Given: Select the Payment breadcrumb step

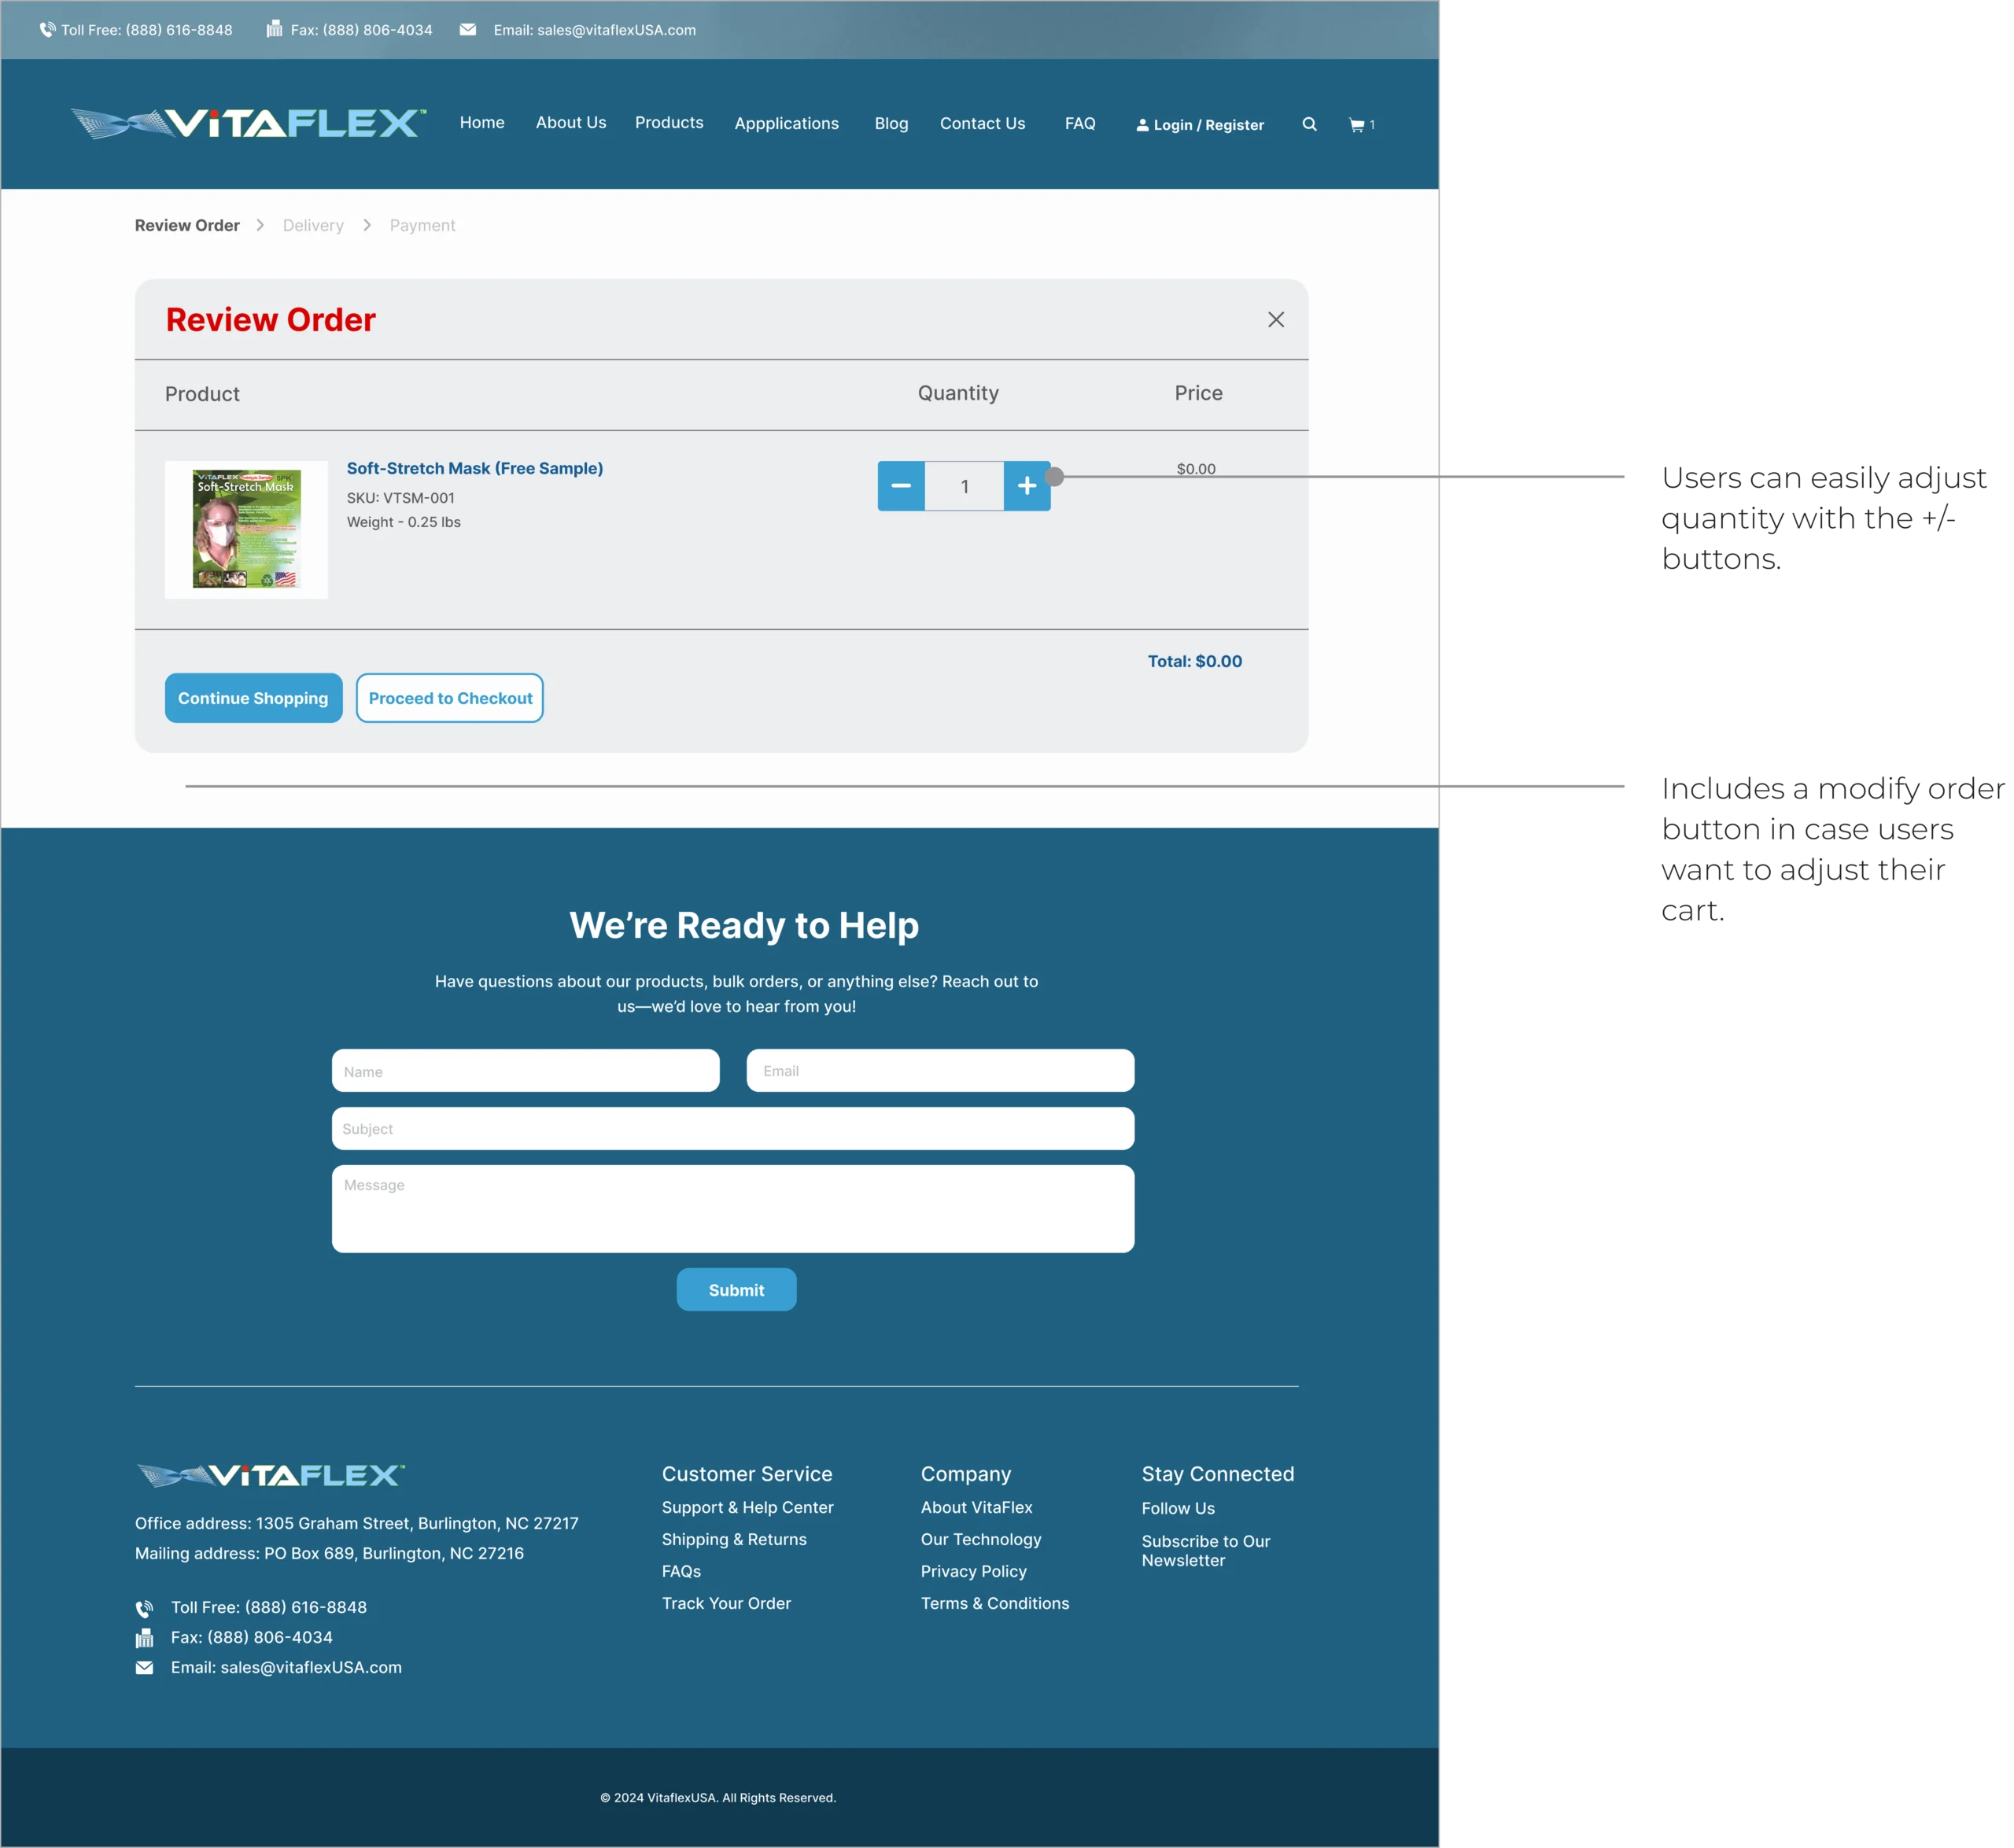Looking at the screenshot, I should pos(422,225).
